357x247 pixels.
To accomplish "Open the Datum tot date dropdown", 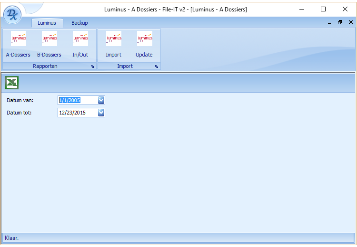I will click(101, 113).
